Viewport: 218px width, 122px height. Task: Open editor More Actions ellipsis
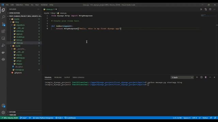214,9
